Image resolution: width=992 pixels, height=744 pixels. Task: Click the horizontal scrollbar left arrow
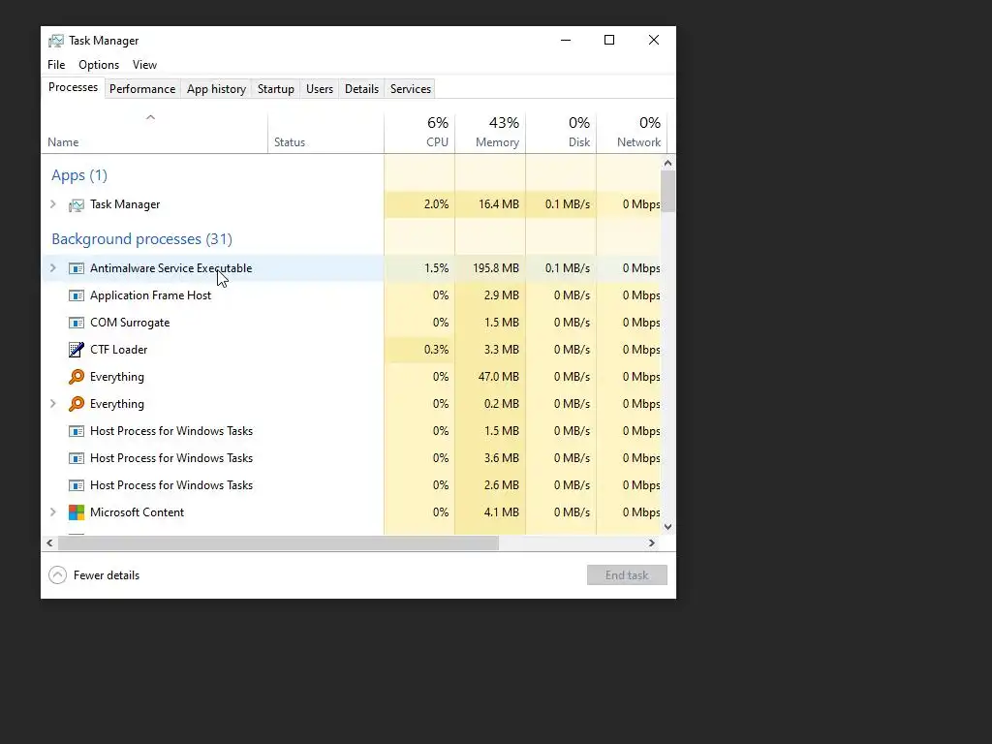tap(50, 542)
